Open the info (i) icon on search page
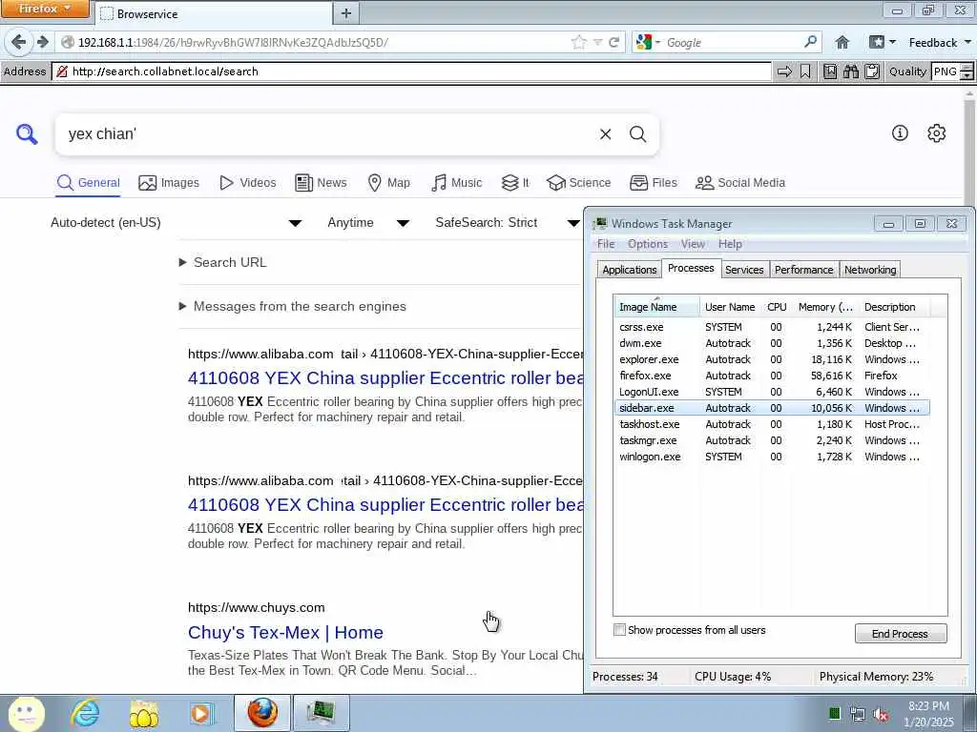This screenshot has width=977, height=732. (x=900, y=132)
